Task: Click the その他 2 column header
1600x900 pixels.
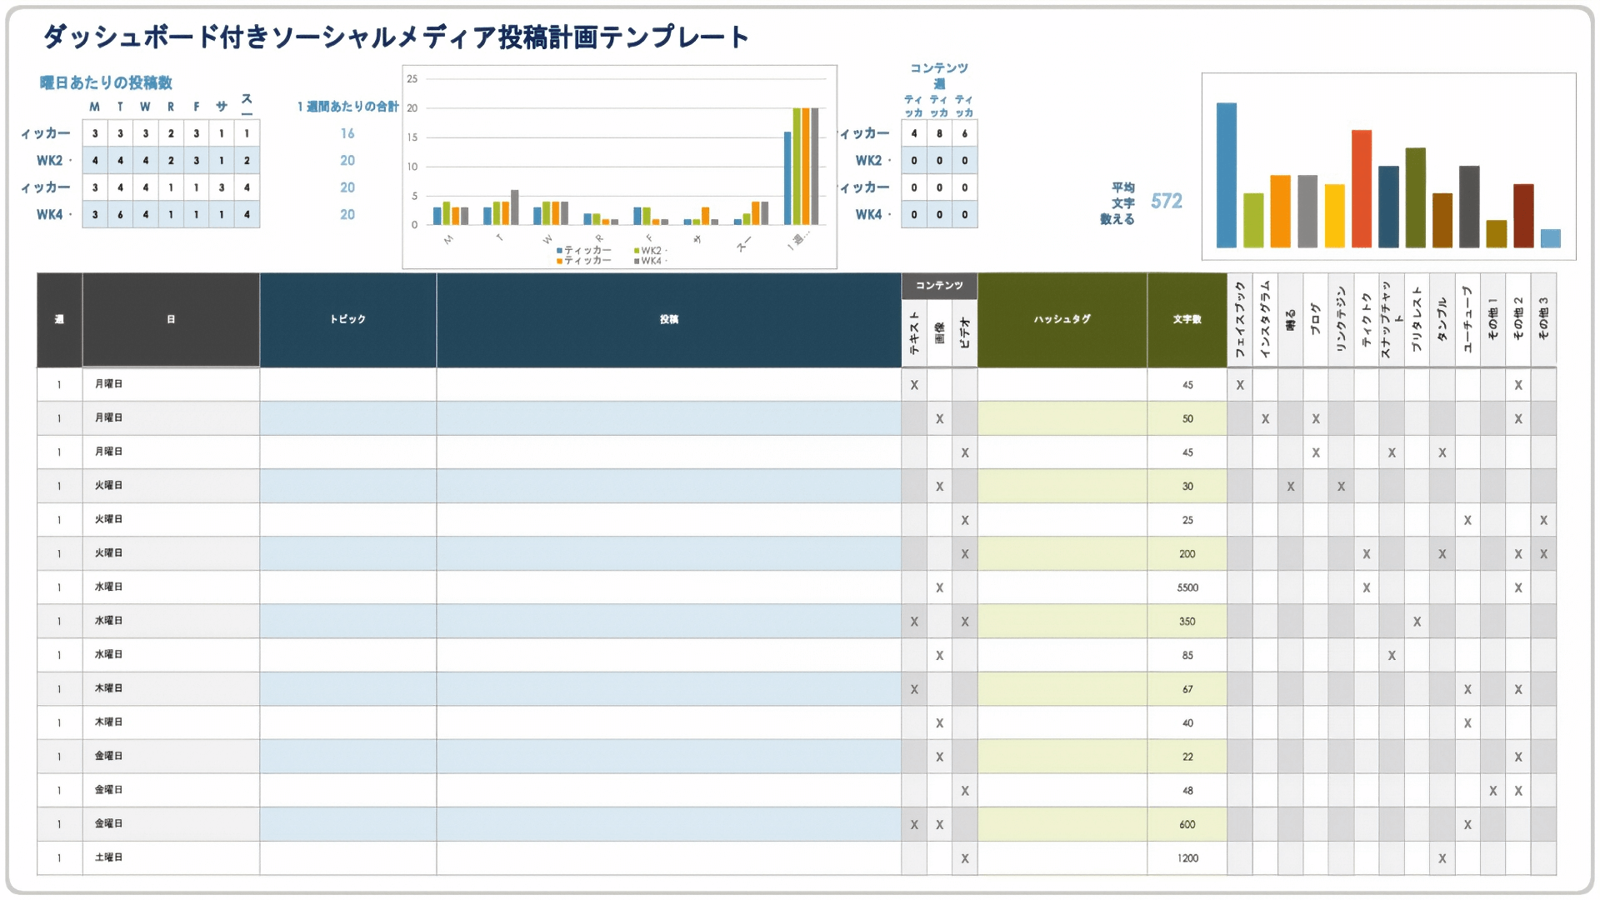Action: (1518, 320)
